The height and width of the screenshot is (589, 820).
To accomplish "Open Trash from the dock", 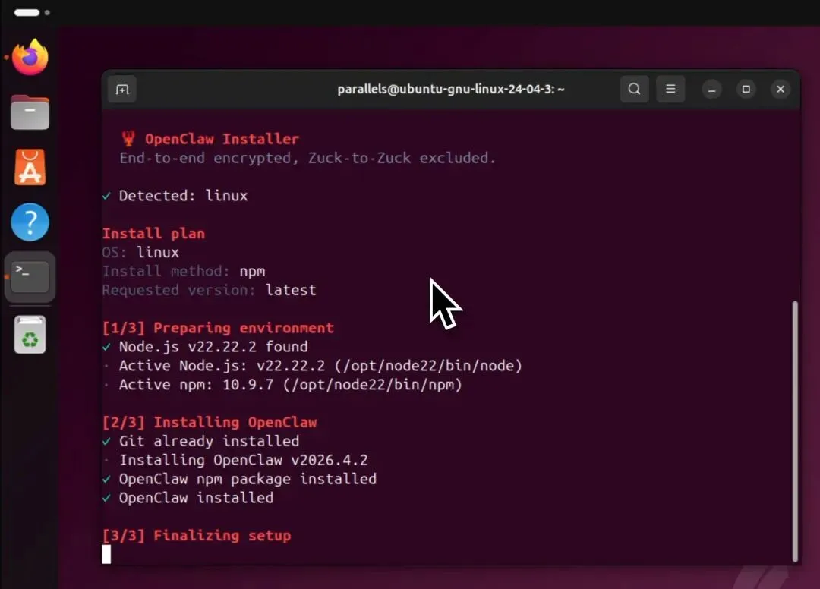I will [x=30, y=335].
